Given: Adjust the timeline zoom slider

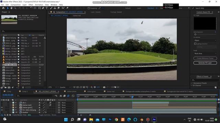Looking at the screenshot, I should click(x=81, y=115).
